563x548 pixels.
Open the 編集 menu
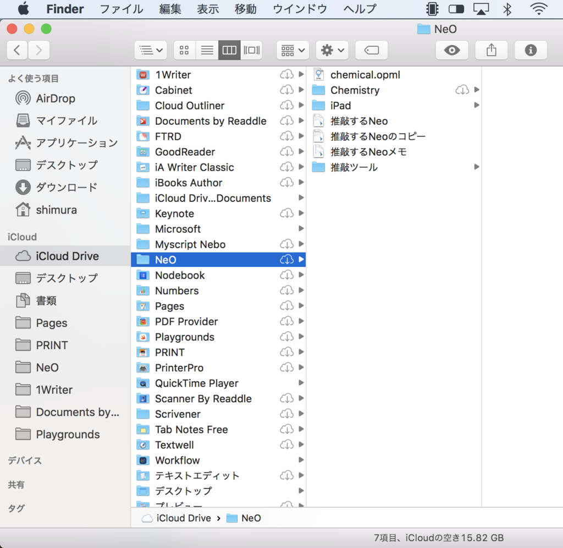[170, 9]
